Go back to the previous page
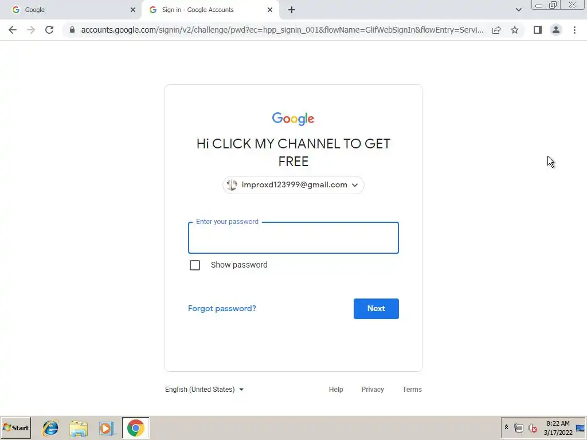 pyautogui.click(x=13, y=30)
